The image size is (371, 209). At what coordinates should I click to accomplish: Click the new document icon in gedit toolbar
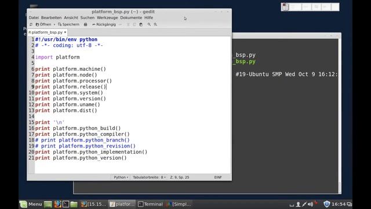tap(31, 24)
